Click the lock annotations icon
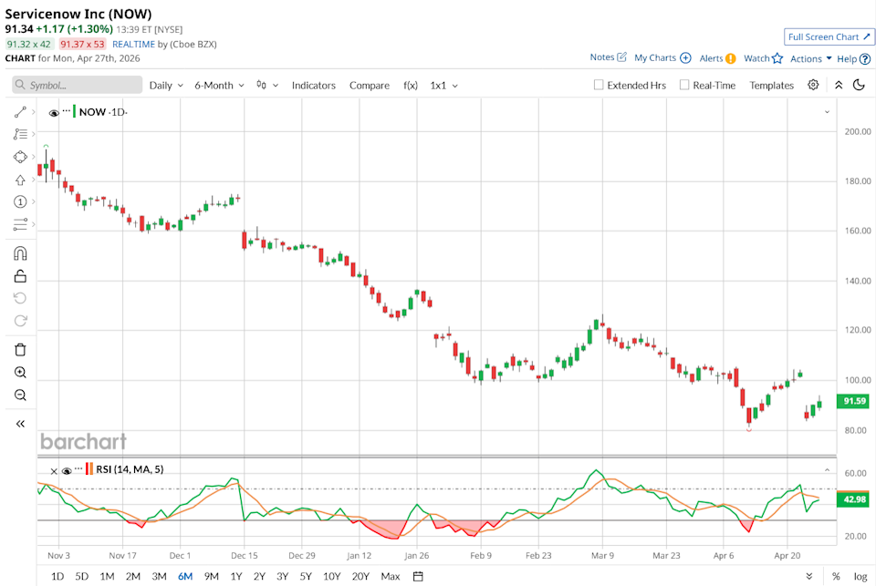 [x=20, y=275]
